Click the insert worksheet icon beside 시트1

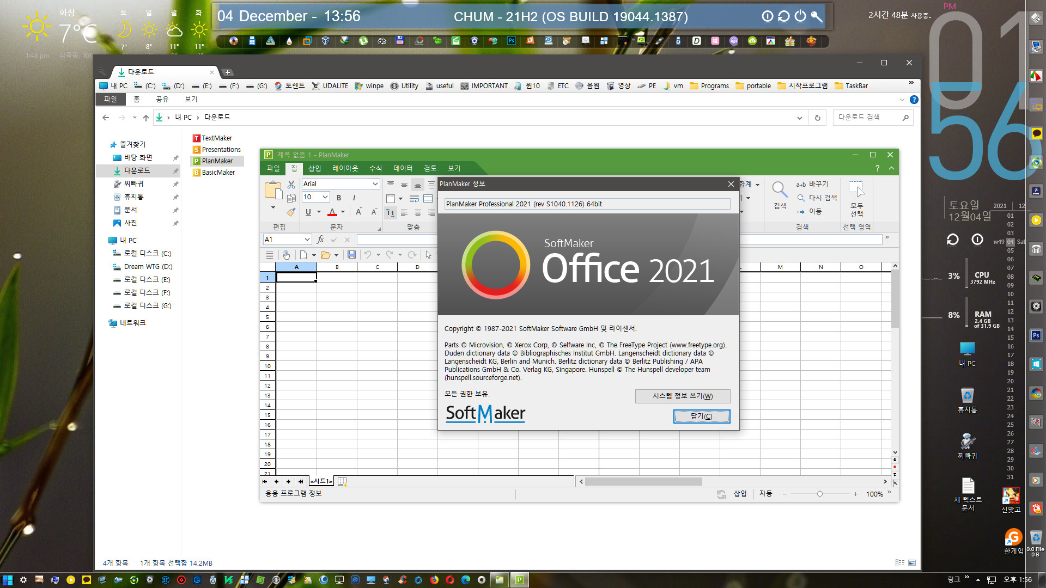click(342, 481)
